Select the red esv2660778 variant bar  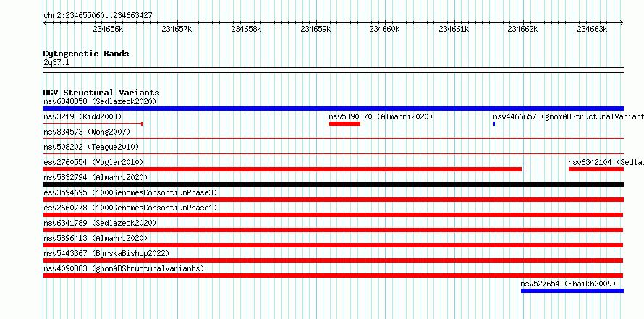tap(333, 215)
